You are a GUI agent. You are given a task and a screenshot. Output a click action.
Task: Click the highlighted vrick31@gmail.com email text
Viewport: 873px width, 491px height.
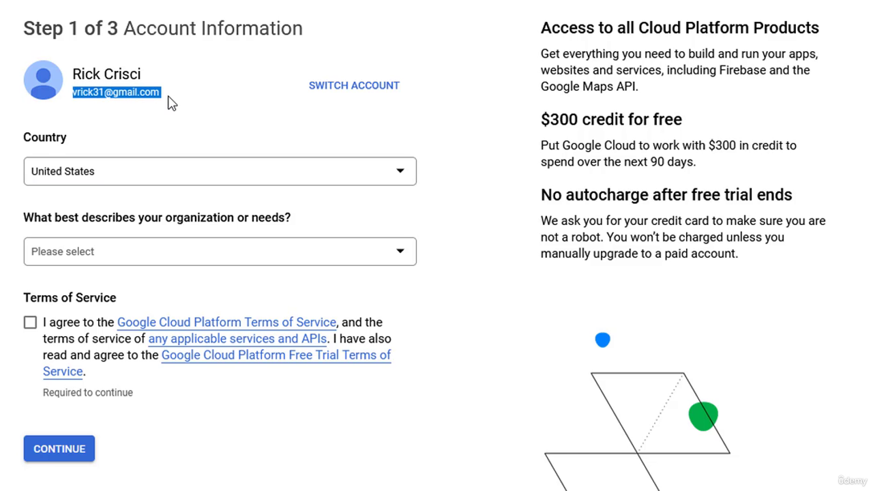pos(116,92)
